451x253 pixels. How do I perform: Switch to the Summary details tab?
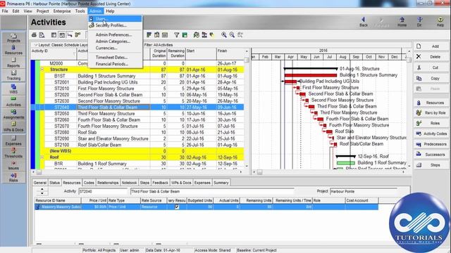221,183
